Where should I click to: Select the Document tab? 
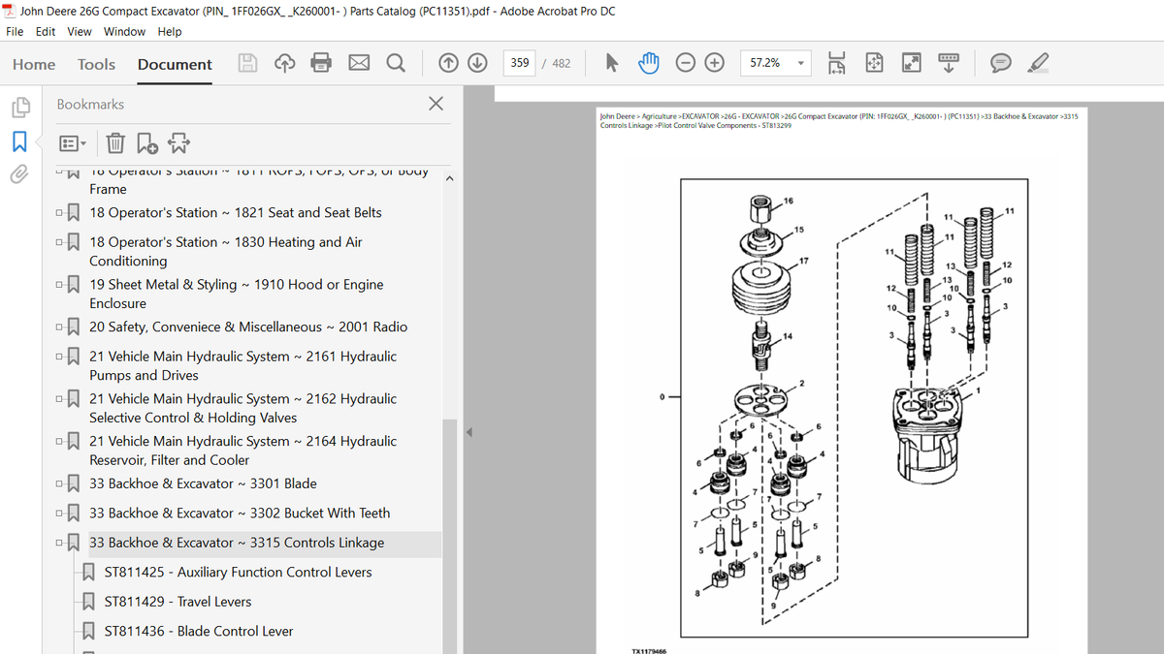coord(175,64)
